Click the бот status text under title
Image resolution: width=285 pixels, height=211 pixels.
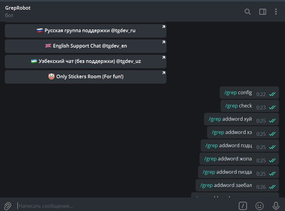tap(9, 15)
